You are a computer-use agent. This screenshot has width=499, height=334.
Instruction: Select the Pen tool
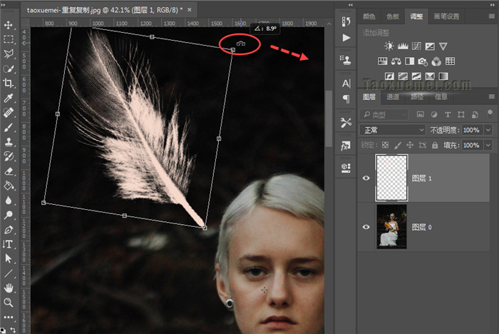click(x=9, y=230)
